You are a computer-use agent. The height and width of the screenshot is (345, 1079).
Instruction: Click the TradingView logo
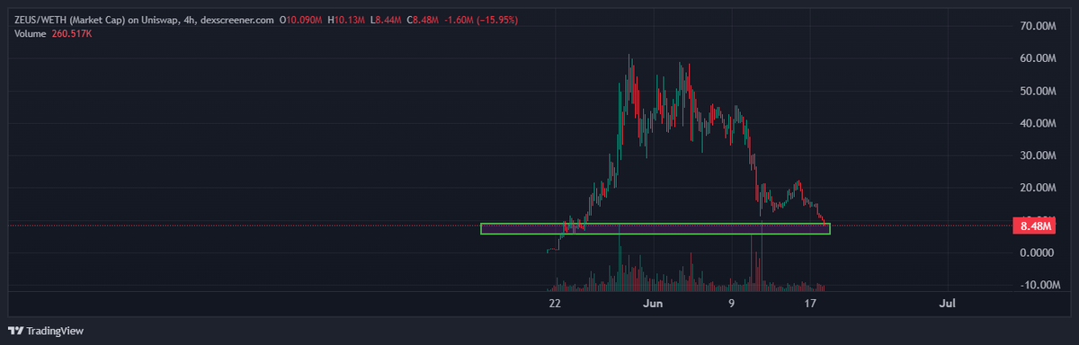46,331
